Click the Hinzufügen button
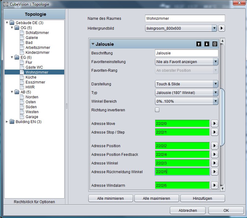 click(203, 198)
